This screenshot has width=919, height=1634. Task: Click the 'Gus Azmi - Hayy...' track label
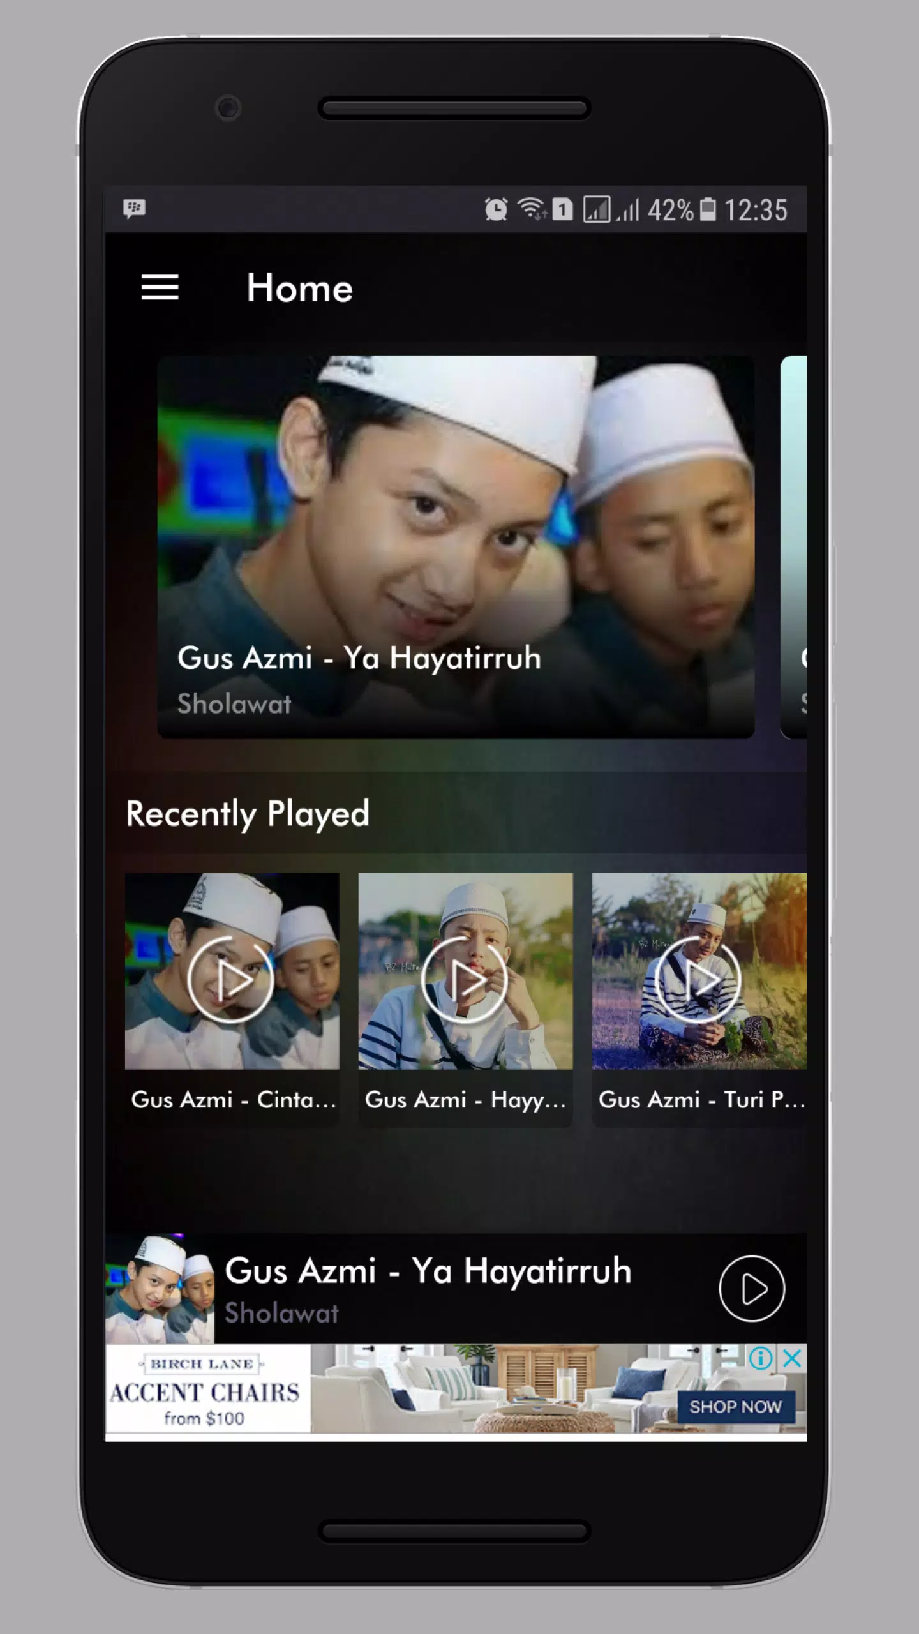point(465,1100)
